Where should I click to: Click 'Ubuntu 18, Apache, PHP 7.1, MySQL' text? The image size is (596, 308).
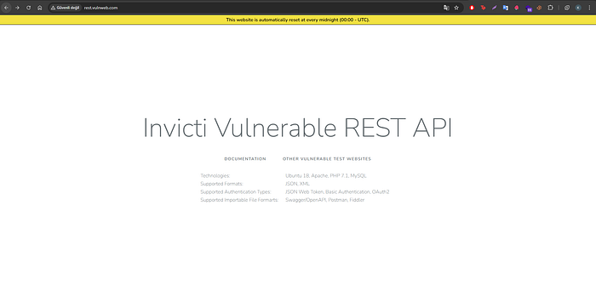click(x=326, y=176)
